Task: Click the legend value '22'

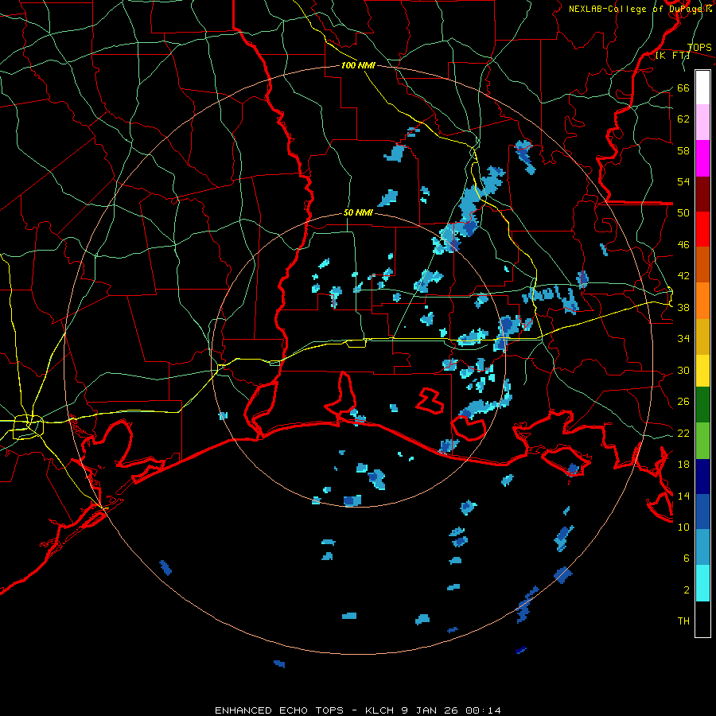Action: [683, 433]
